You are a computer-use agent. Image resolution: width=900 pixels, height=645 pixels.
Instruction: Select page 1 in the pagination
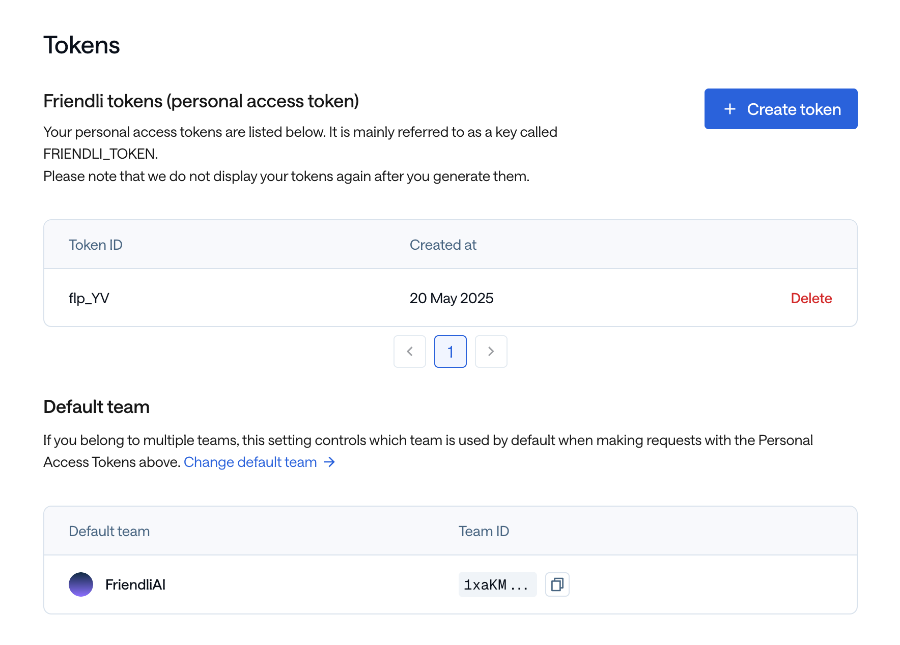(x=450, y=351)
